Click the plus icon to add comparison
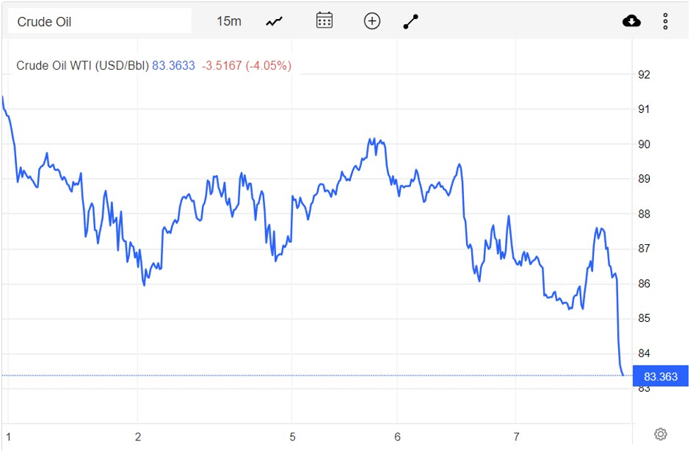 point(371,21)
